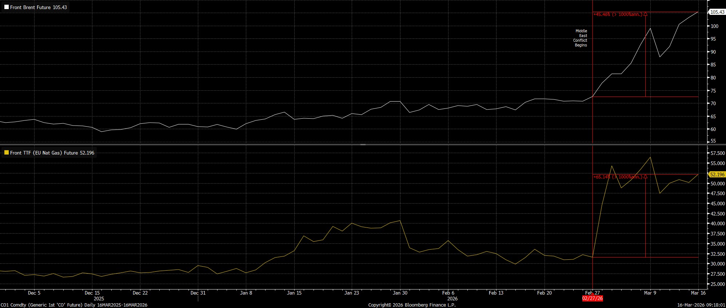Image resolution: width=726 pixels, height=308 pixels.
Task: Select the yellow 52.196 last price tag
Action: click(717, 174)
